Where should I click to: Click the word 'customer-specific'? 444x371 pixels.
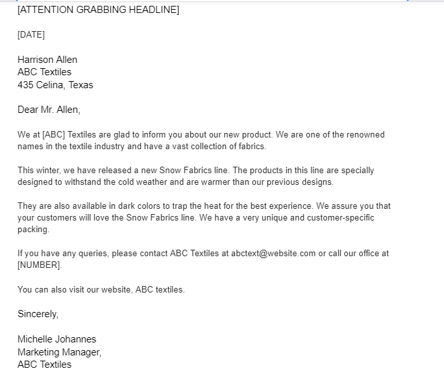340,218
